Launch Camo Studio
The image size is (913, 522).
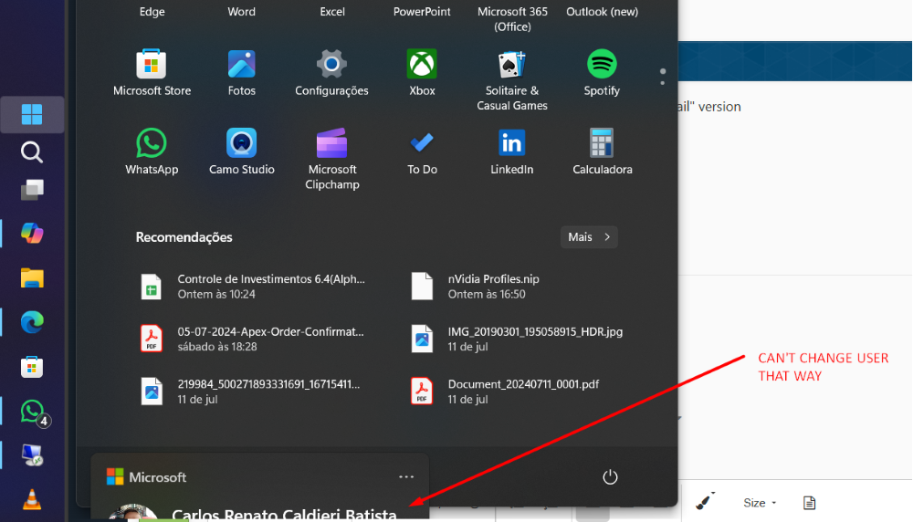(242, 151)
